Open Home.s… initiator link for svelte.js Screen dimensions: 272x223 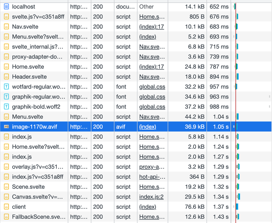coord(152,17)
